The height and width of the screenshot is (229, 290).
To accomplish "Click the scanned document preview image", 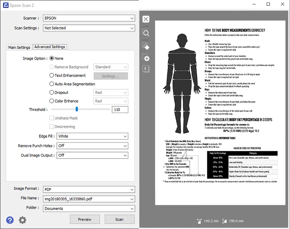I will point(220,113).
